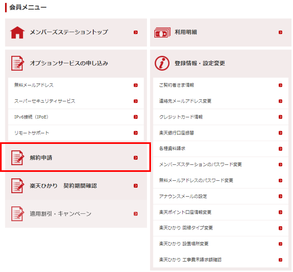Click the arrow next to 無料メールアドレスのパスワード変更
Screen dimensions: 293x272
(x=280, y=180)
